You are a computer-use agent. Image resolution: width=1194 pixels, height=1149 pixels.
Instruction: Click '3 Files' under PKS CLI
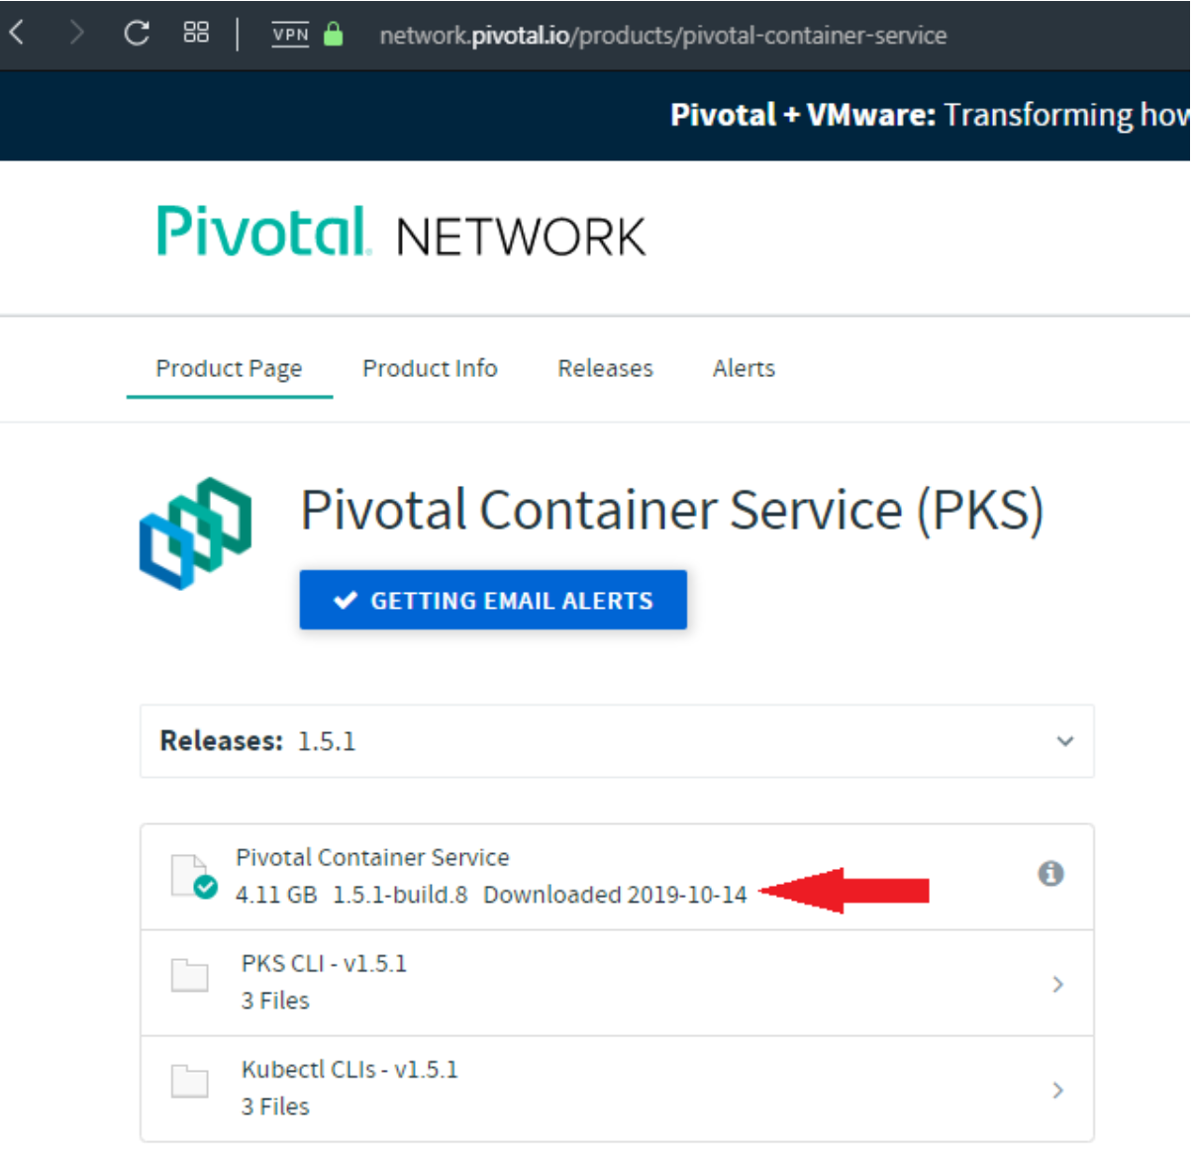[275, 1001]
